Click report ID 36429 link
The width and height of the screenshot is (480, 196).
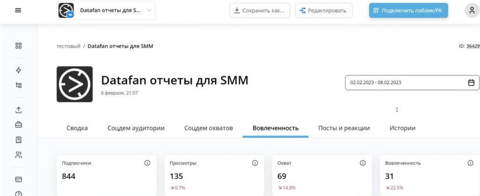[x=473, y=46]
